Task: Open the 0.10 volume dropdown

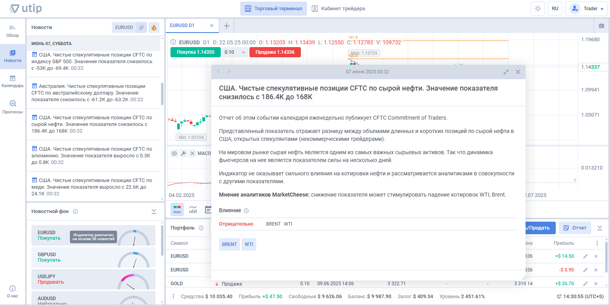Action: pyautogui.click(x=235, y=52)
